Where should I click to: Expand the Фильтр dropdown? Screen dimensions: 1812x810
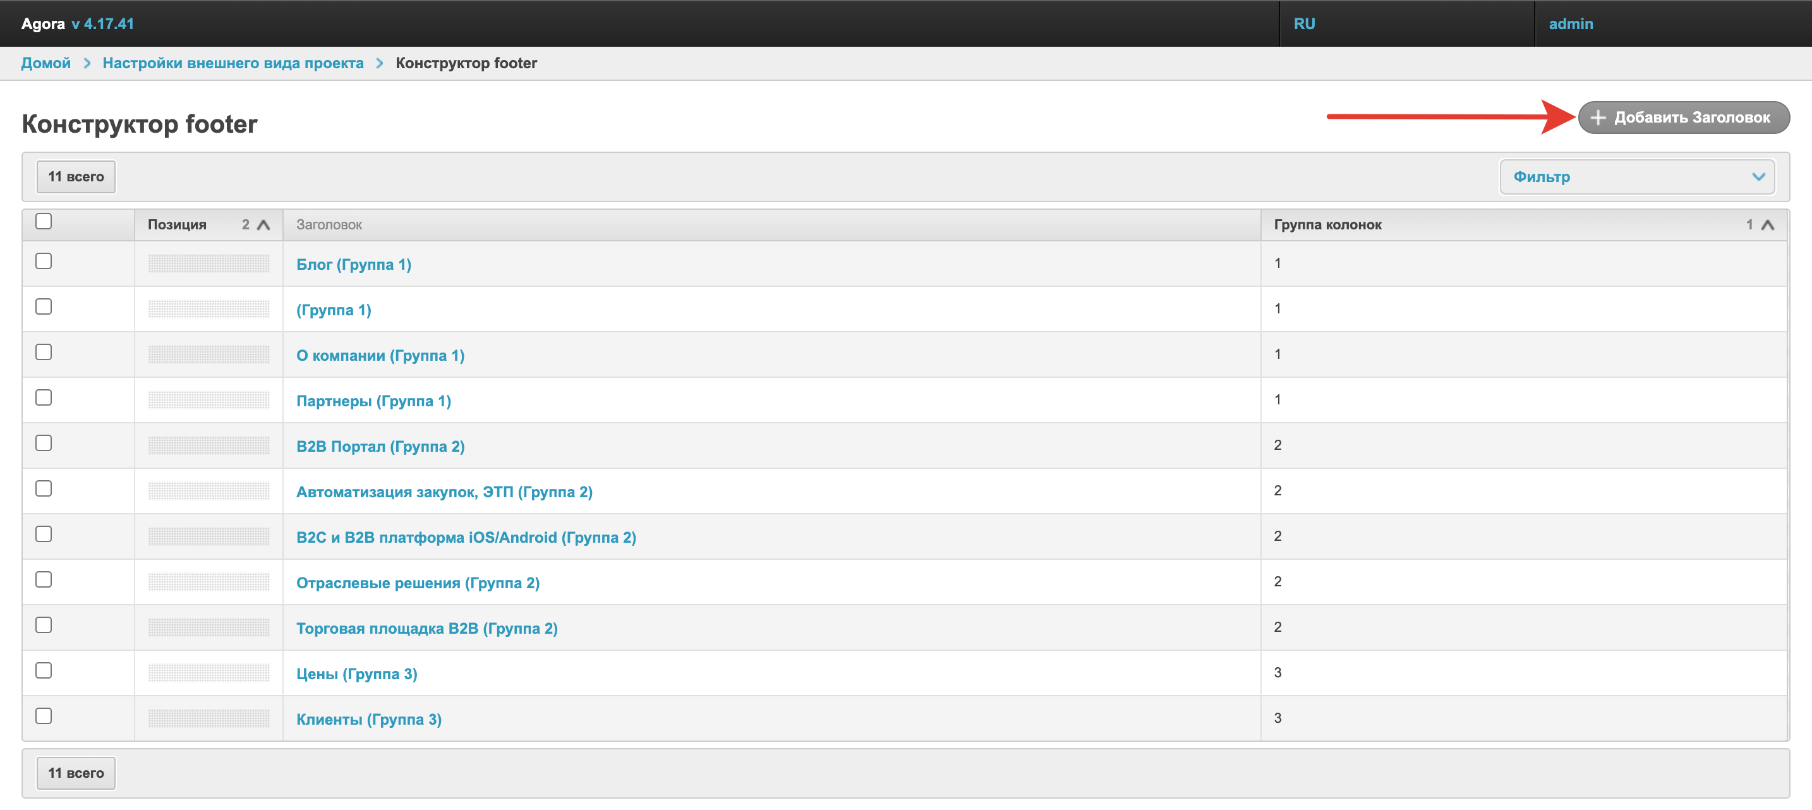pos(1636,177)
